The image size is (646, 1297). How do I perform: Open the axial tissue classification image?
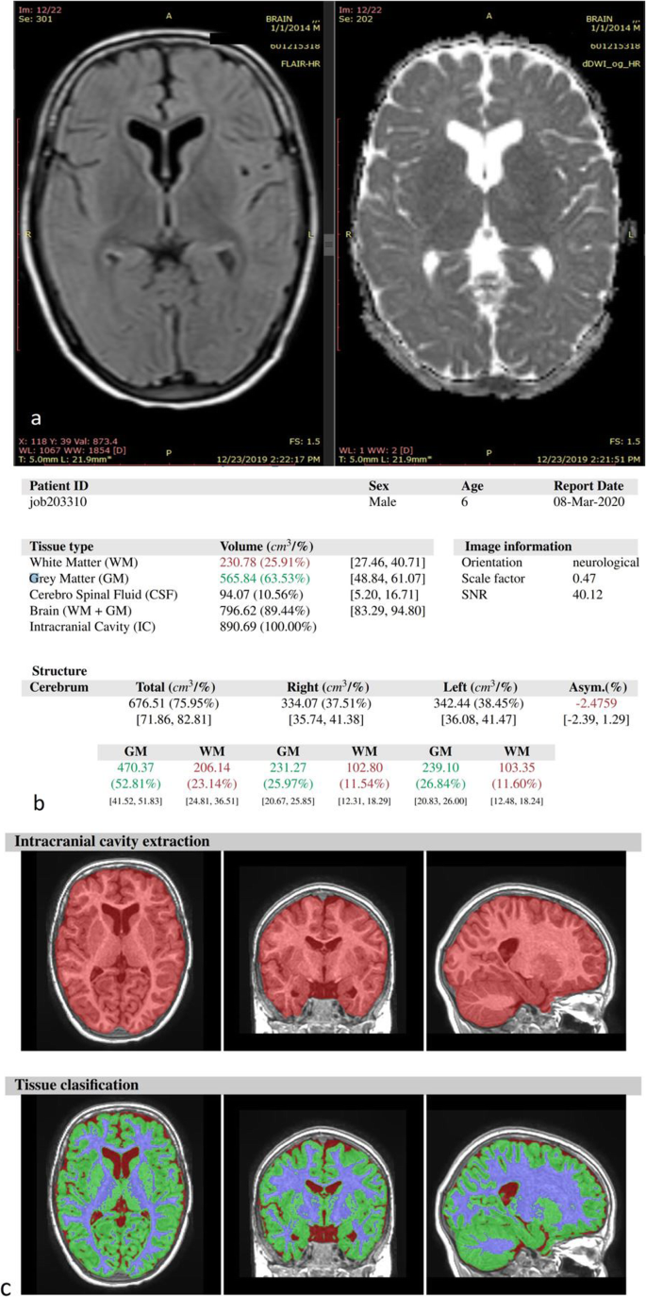tap(120, 1196)
